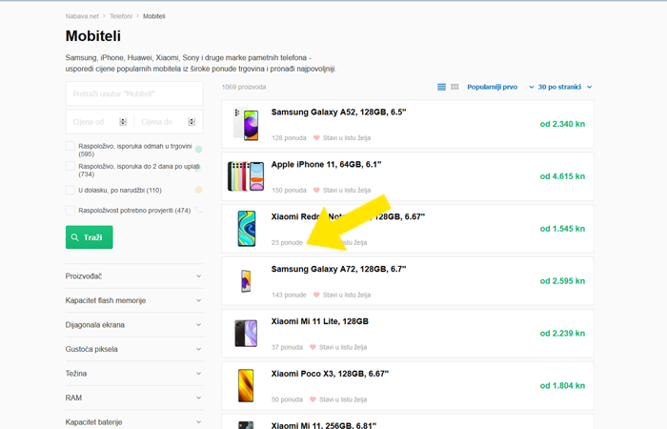The height and width of the screenshot is (429, 667).
Task: Open Xiaomi Mi 11 Lite product image
Action: pyautogui.click(x=246, y=334)
